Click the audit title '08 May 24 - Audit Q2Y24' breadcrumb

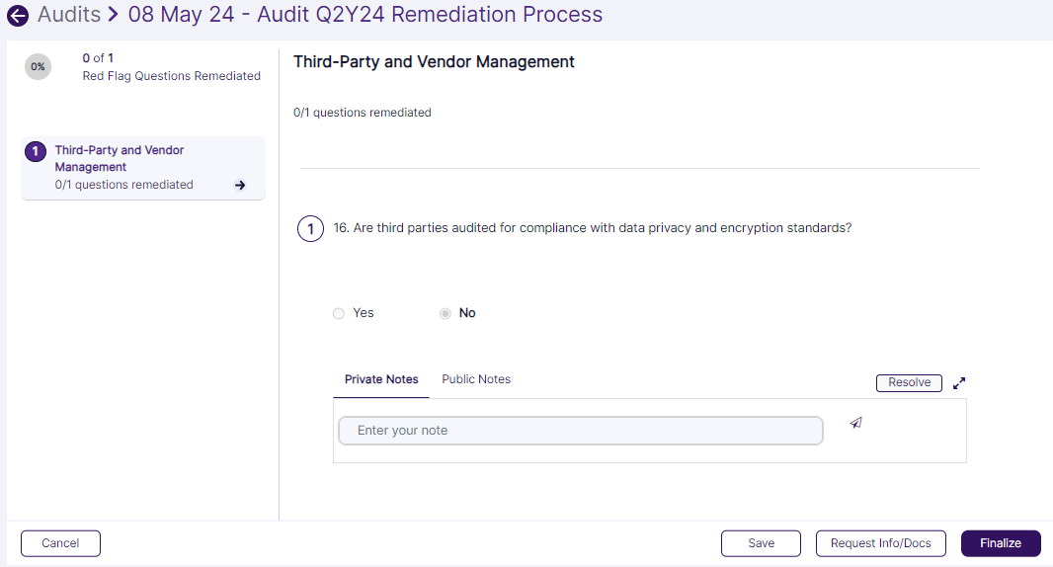tap(364, 15)
